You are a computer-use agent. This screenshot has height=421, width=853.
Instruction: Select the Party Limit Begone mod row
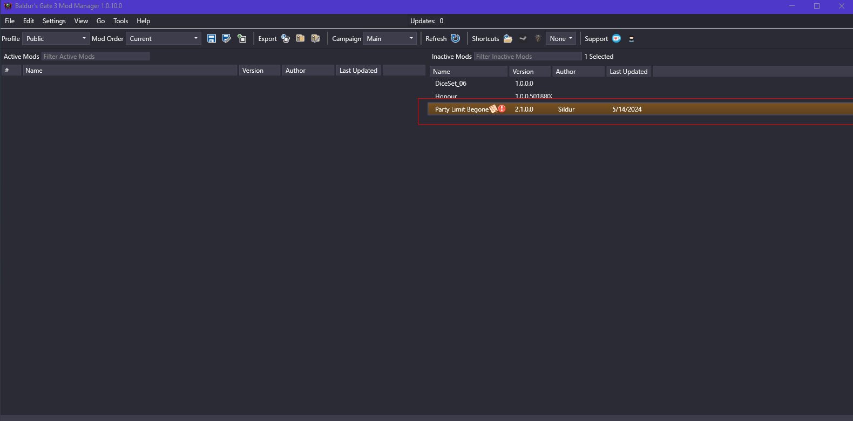coord(640,109)
